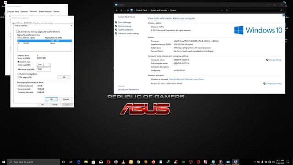Select the No paging file option

[x=18, y=77]
